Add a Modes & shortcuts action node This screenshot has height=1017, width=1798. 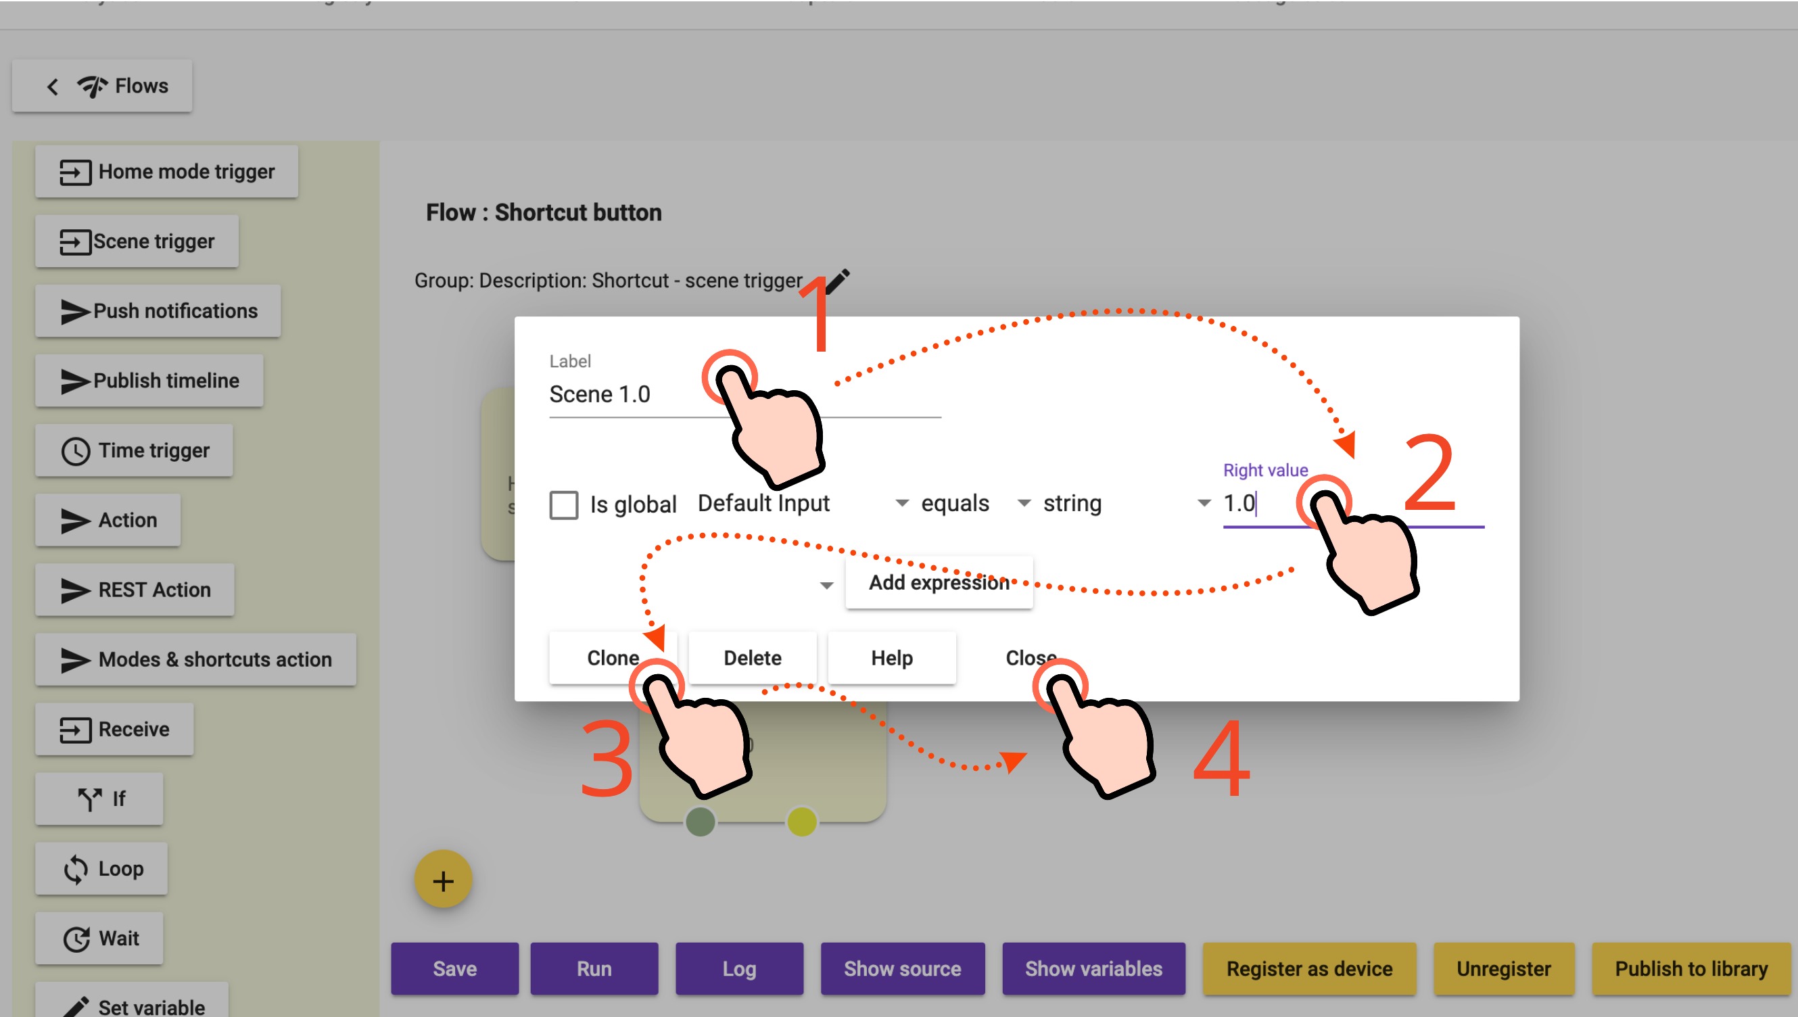click(196, 659)
